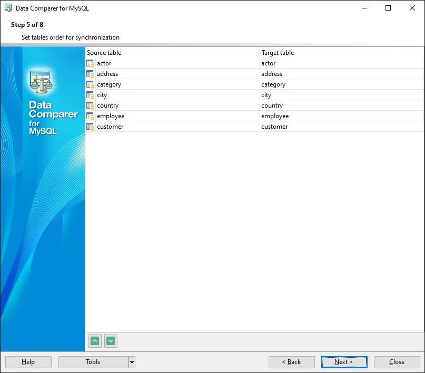The image size is (425, 373).
Task: Minimize the Data Comparer window
Action: (364, 8)
